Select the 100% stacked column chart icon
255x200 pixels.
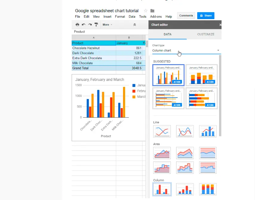(208, 189)
